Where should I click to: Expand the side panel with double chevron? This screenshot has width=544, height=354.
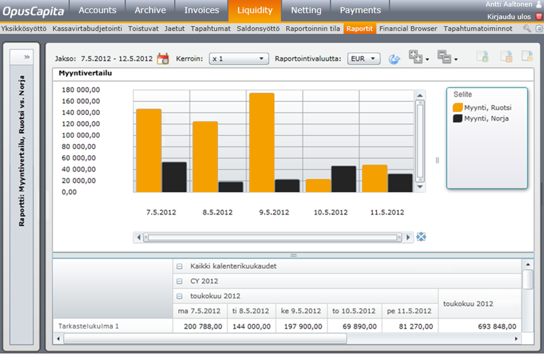(27, 57)
